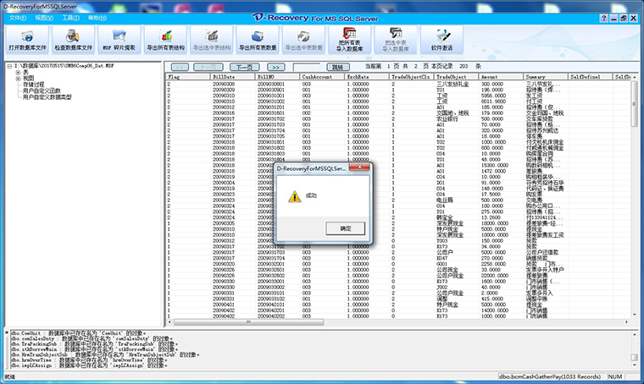Select cell BillNO 2009031601
The height and width of the screenshot is (384, 644).
pyautogui.click(x=271, y=113)
